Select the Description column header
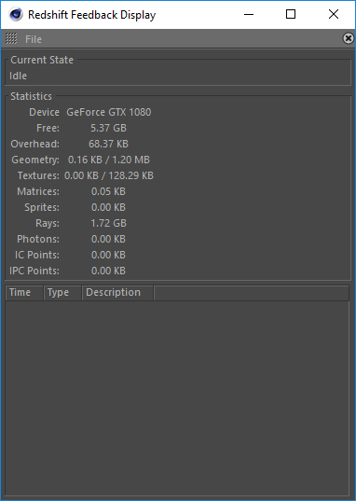Viewport: 356px width, 501px height. coord(117,293)
